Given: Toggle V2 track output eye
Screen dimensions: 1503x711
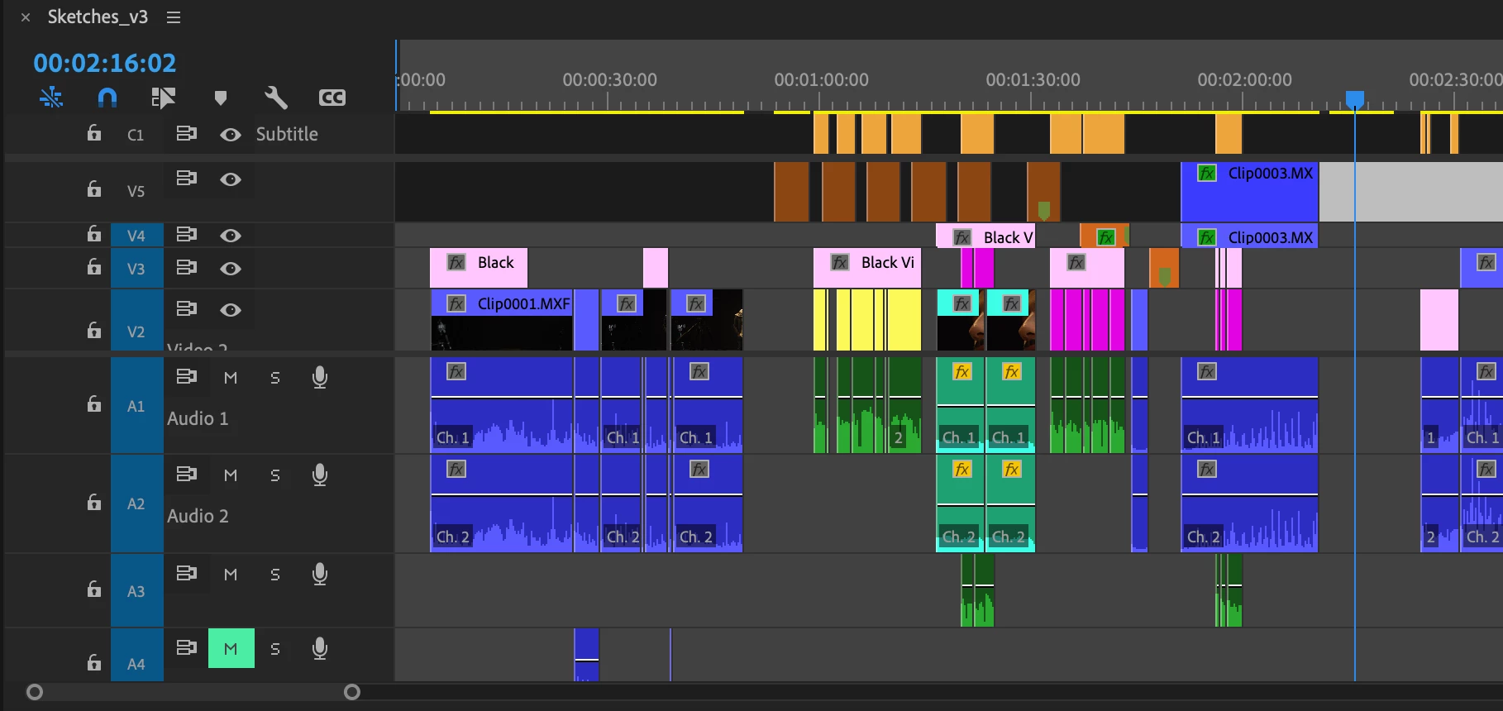Looking at the screenshot, I should click(231, 310).
